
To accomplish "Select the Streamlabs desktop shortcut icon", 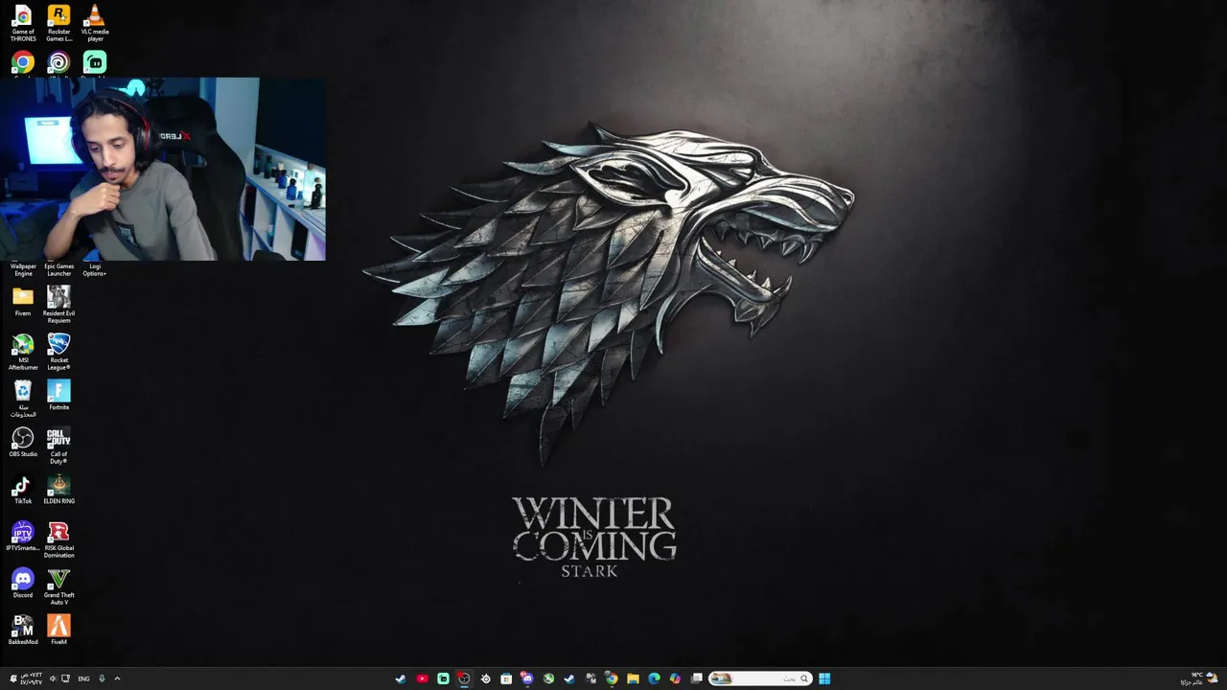I will click(94, 64).
